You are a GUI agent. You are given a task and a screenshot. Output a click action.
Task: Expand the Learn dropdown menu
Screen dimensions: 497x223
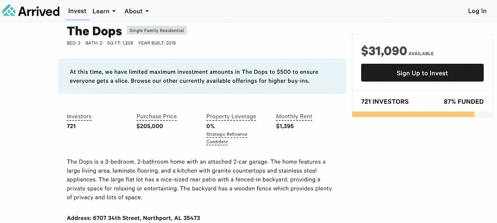pos(104,11)
